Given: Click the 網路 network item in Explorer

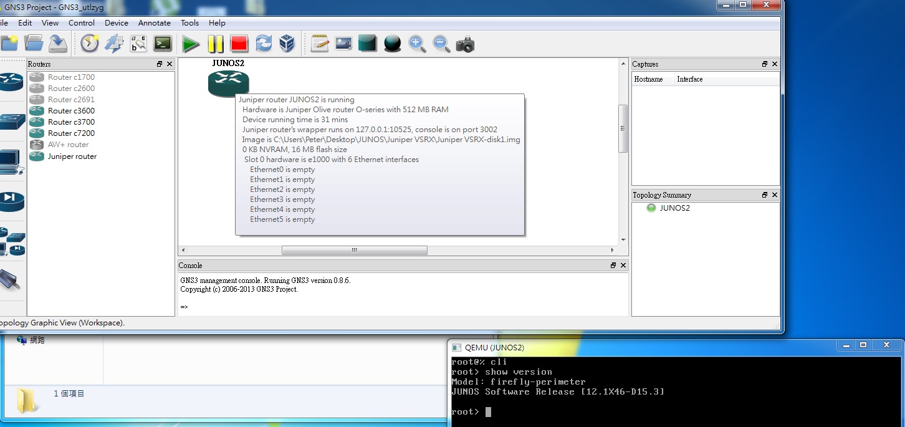Looking at the screenshot, I should click(x=31, y=340).
